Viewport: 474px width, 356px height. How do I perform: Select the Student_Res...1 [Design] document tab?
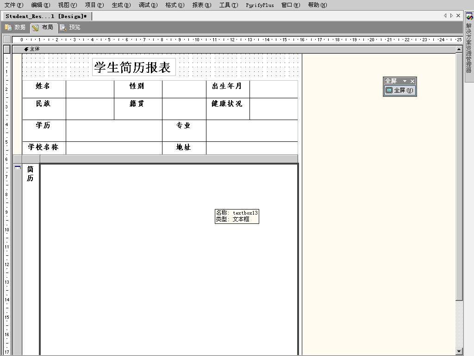[x=46, y=16]
